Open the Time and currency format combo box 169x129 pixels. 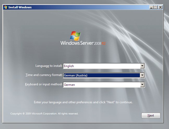click(x=104, y=75)
